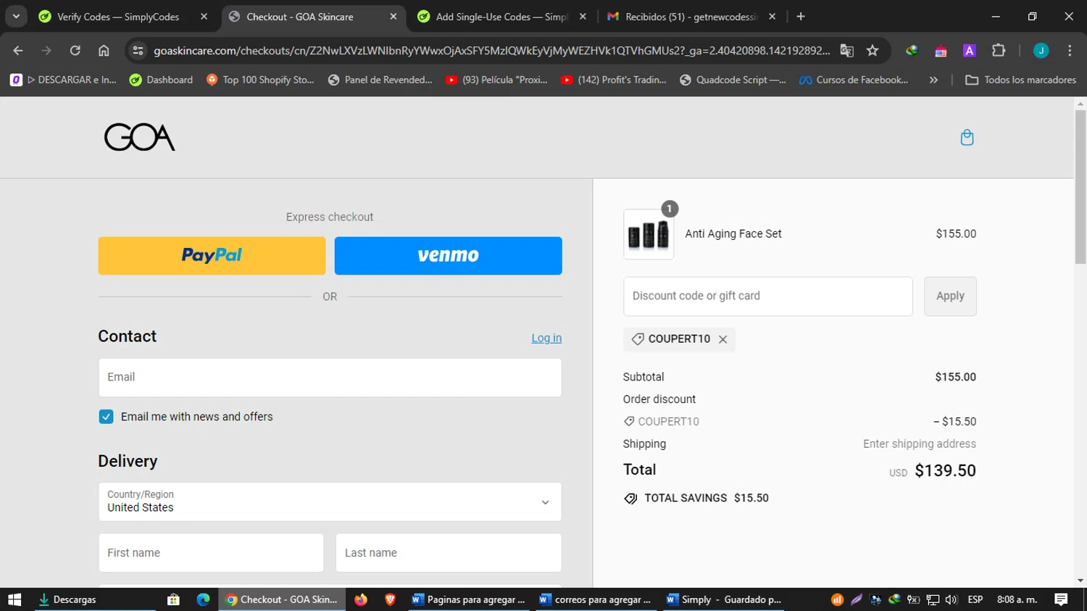Image resolution: width=1087 pixels, height=611 pixels.
Task: Click the Last name field
Action: point(448,552)
